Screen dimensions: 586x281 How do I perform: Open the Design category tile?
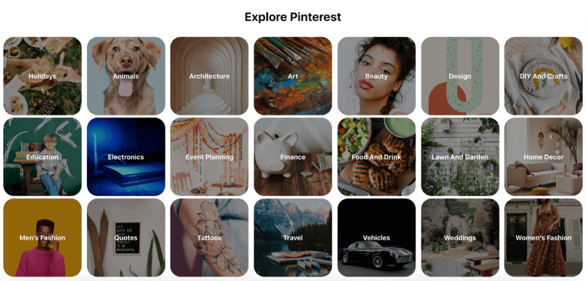pos(460,76)
